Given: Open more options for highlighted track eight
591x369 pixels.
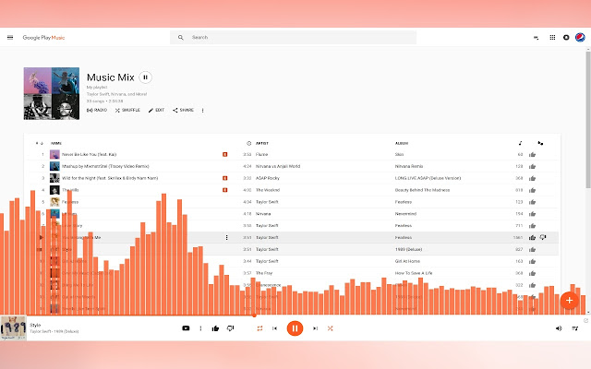Looking at the screenshot, I should pyautogui.click(x=227, y=238).
